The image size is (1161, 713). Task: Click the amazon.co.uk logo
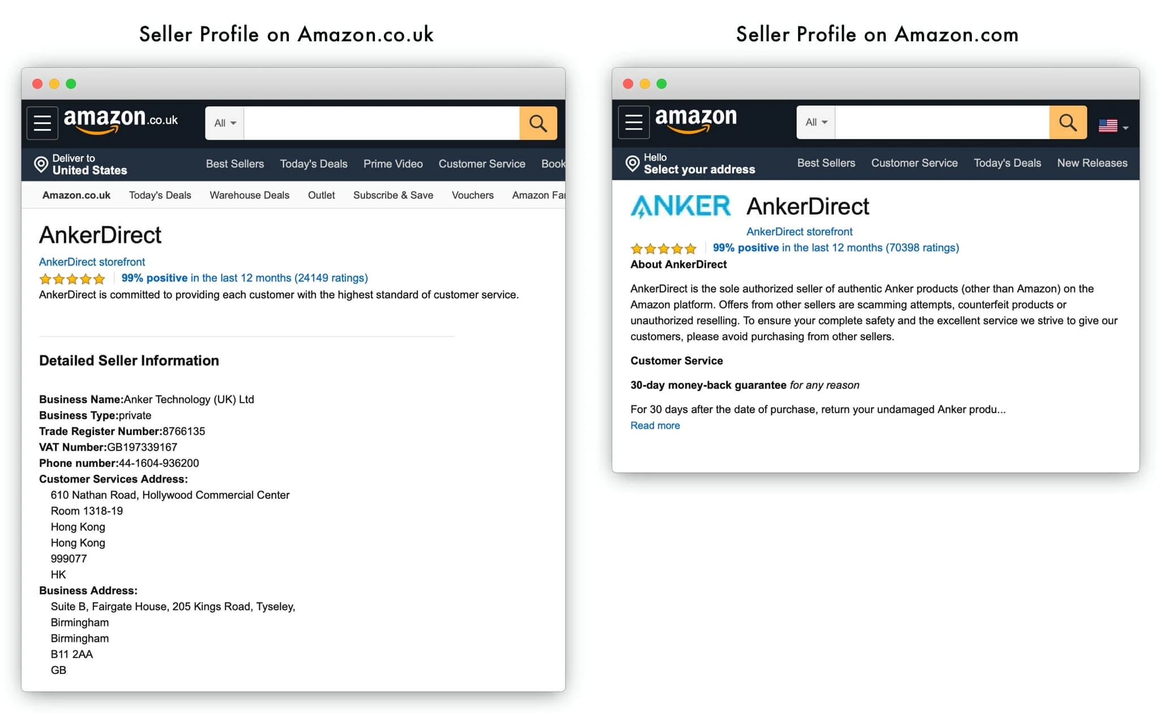pyautogui.click(x=121, y=121)
